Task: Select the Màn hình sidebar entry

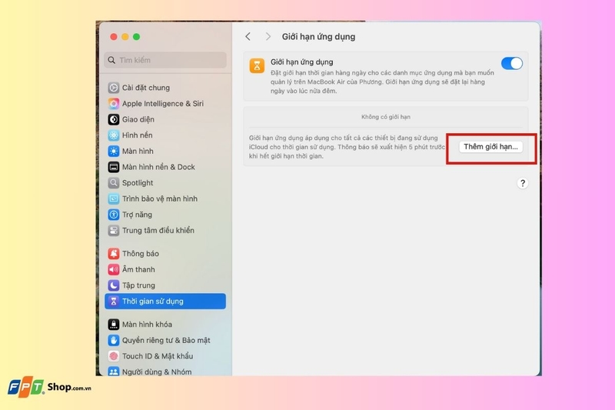Action: [165, 151]
